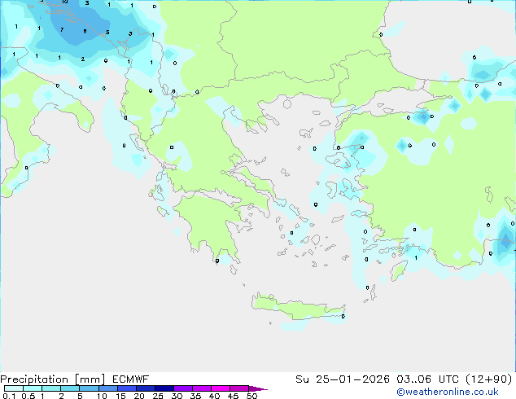Click the '50' legend scale label

tap(251, 396)
